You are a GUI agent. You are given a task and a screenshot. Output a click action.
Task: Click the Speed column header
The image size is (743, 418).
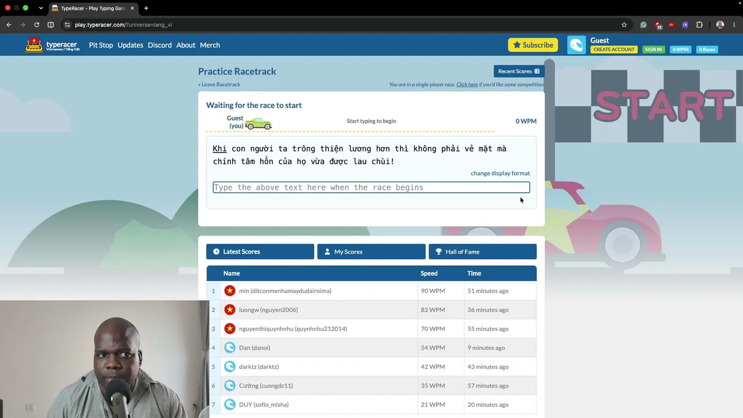click(x=429, y=273)
